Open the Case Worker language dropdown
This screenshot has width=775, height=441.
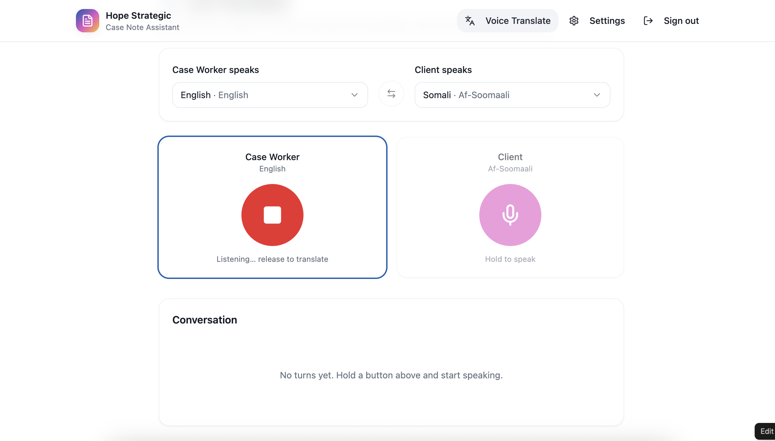(265, 95)
